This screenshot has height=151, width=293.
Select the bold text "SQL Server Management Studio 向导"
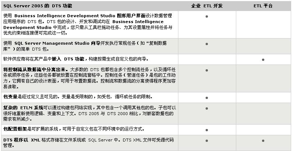(x=57, y=43)
